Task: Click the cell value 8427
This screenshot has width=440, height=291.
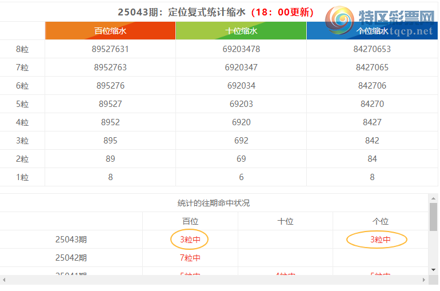Action: [372, 122]
